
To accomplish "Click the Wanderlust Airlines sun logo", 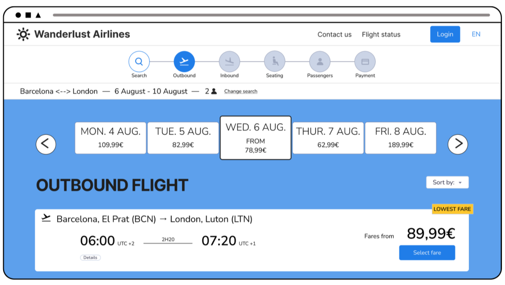I will 23,34.
